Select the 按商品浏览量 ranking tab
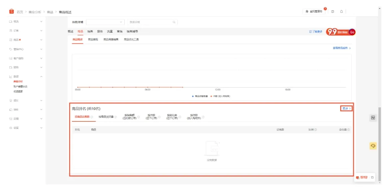This screenshot has height=191, width=392. coord(106,117)
